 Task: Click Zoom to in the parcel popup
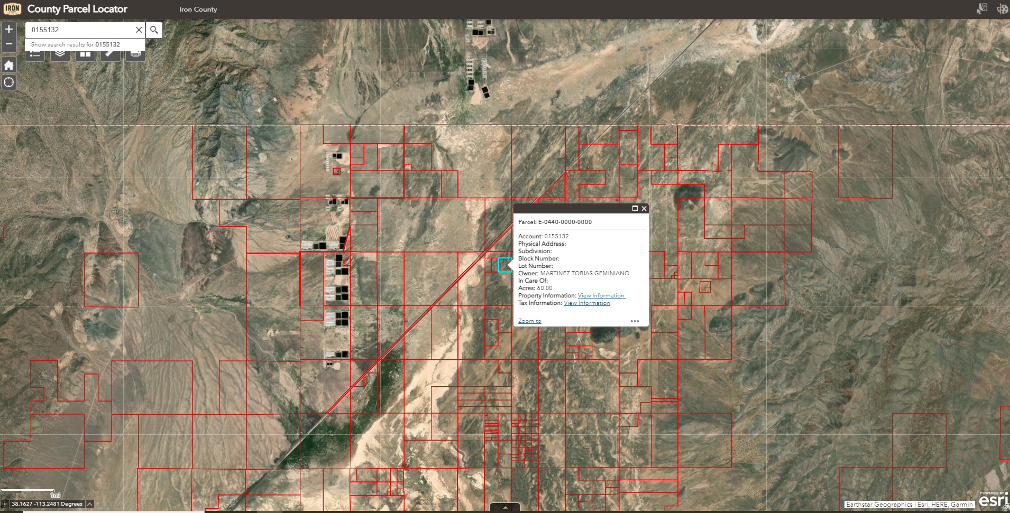(x=529, y=321)
